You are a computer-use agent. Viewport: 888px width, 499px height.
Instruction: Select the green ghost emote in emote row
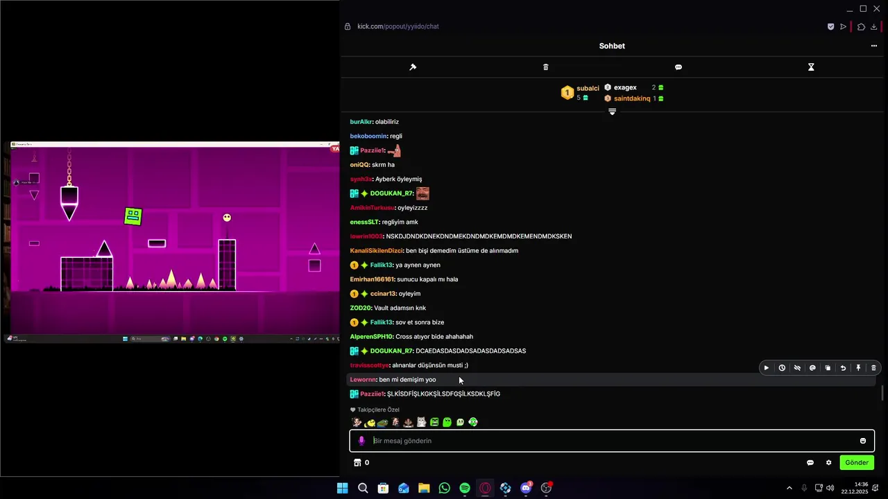[447, 422]
